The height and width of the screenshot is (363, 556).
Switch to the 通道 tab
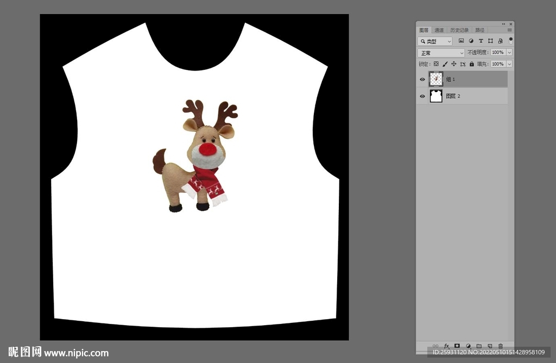pyautogui.click(x=439, y=30)
